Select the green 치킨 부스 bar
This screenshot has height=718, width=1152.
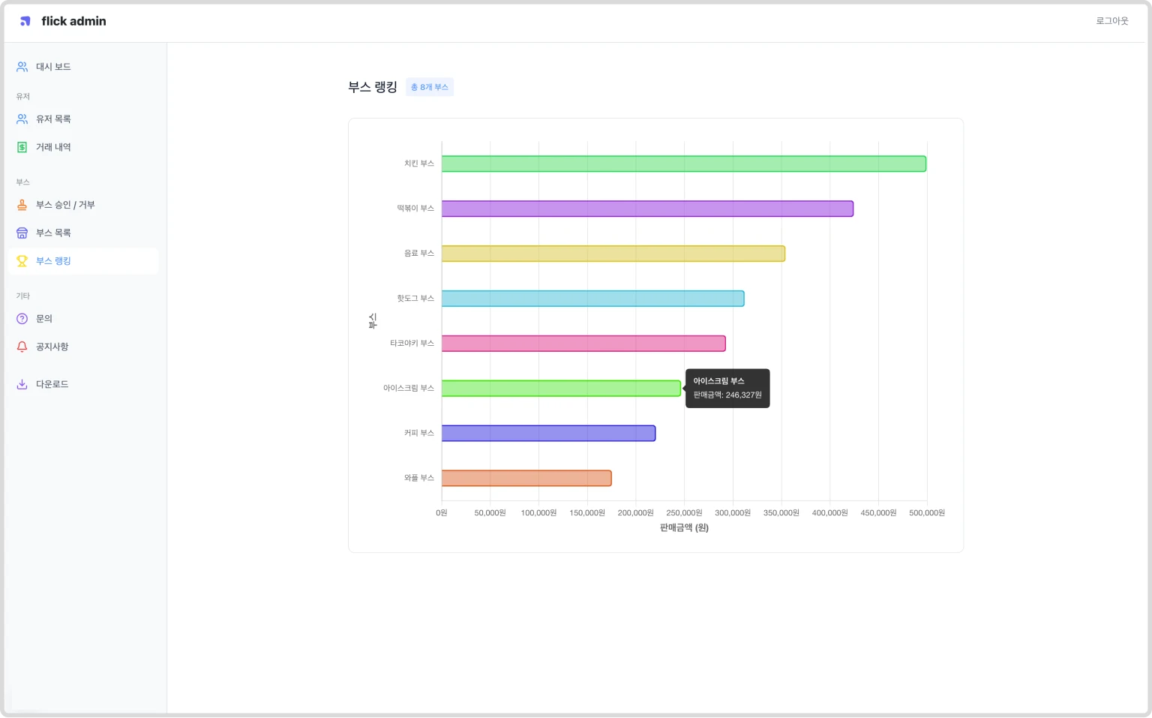(684, 164)
